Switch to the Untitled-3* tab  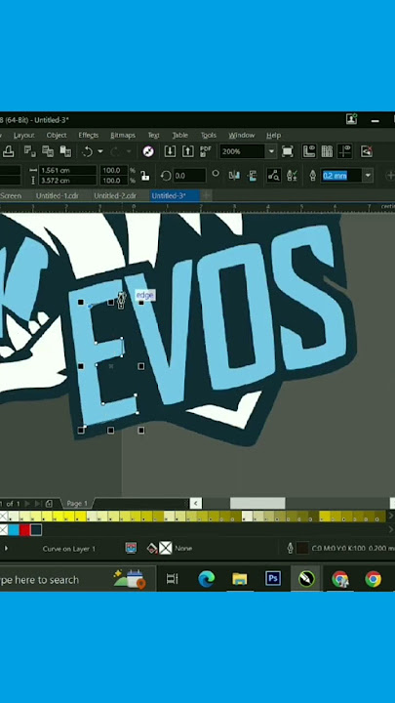click(x=175, y=196)
